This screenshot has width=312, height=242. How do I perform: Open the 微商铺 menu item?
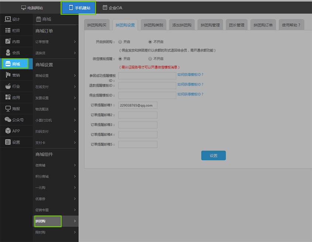55,165
